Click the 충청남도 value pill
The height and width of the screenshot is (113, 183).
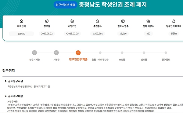[x=21, y=34]
